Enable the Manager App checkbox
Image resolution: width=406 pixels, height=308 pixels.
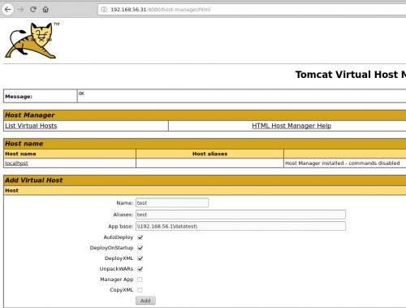(140, 280)
